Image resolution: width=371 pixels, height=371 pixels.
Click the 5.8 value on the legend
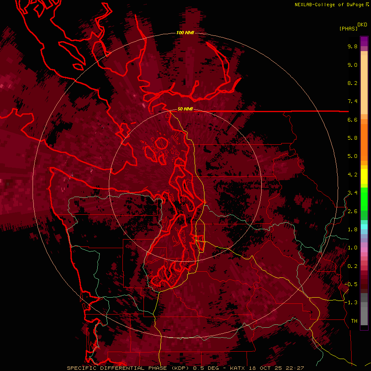352,138
